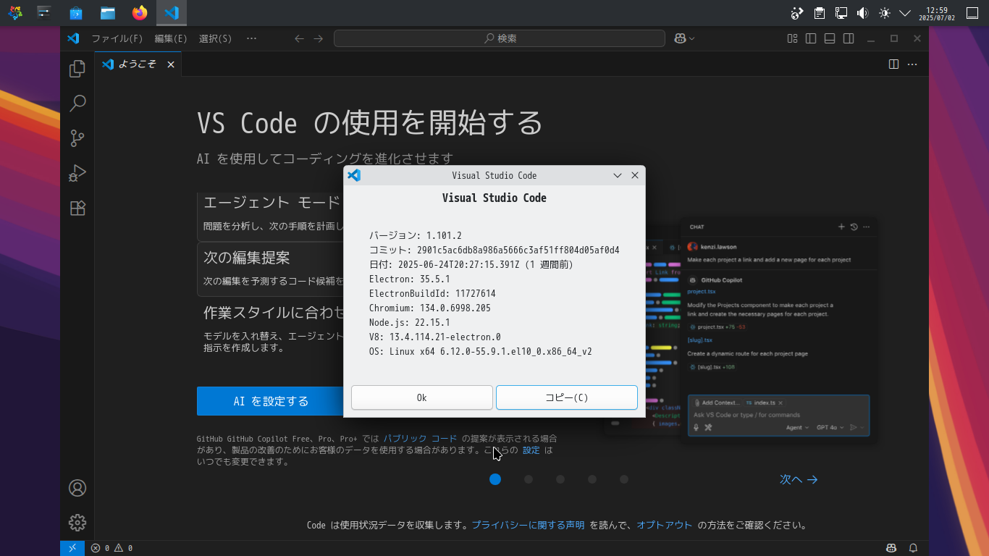This screenshot has height=556, width=989.
Task: Open the Manage gear menu
Action: [77, 523]
